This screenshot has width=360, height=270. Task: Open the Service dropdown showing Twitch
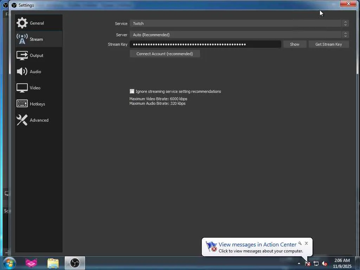(239, 24)
